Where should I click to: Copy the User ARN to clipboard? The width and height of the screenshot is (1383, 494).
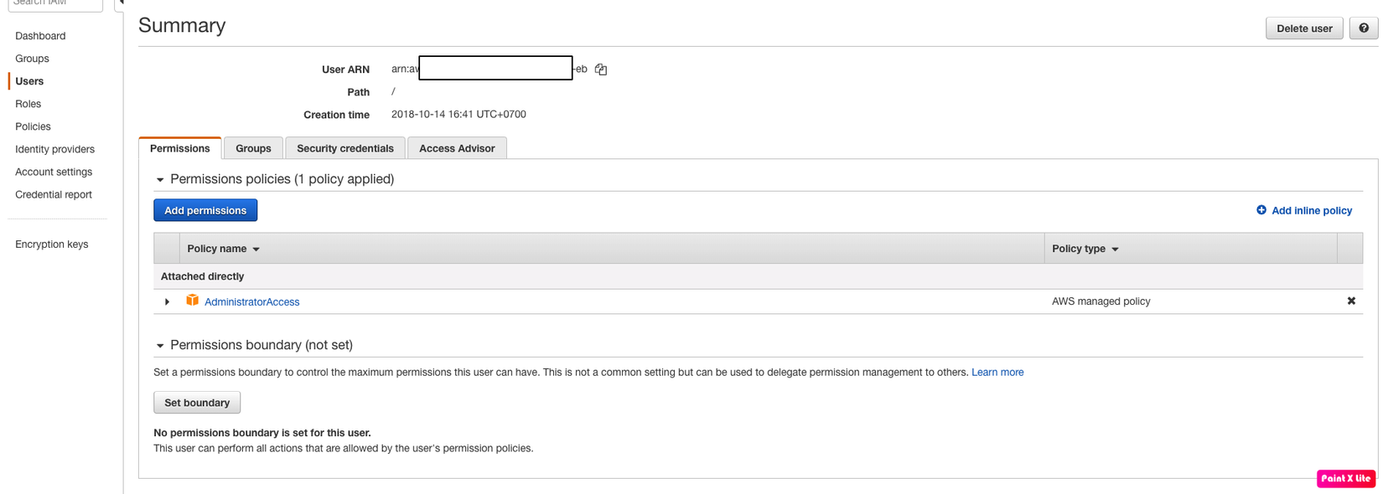click(x=601, y=69)
